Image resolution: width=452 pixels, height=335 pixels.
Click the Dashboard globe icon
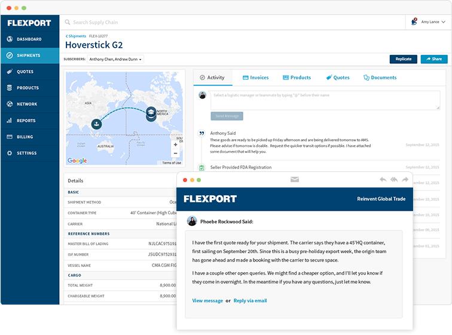10,39
